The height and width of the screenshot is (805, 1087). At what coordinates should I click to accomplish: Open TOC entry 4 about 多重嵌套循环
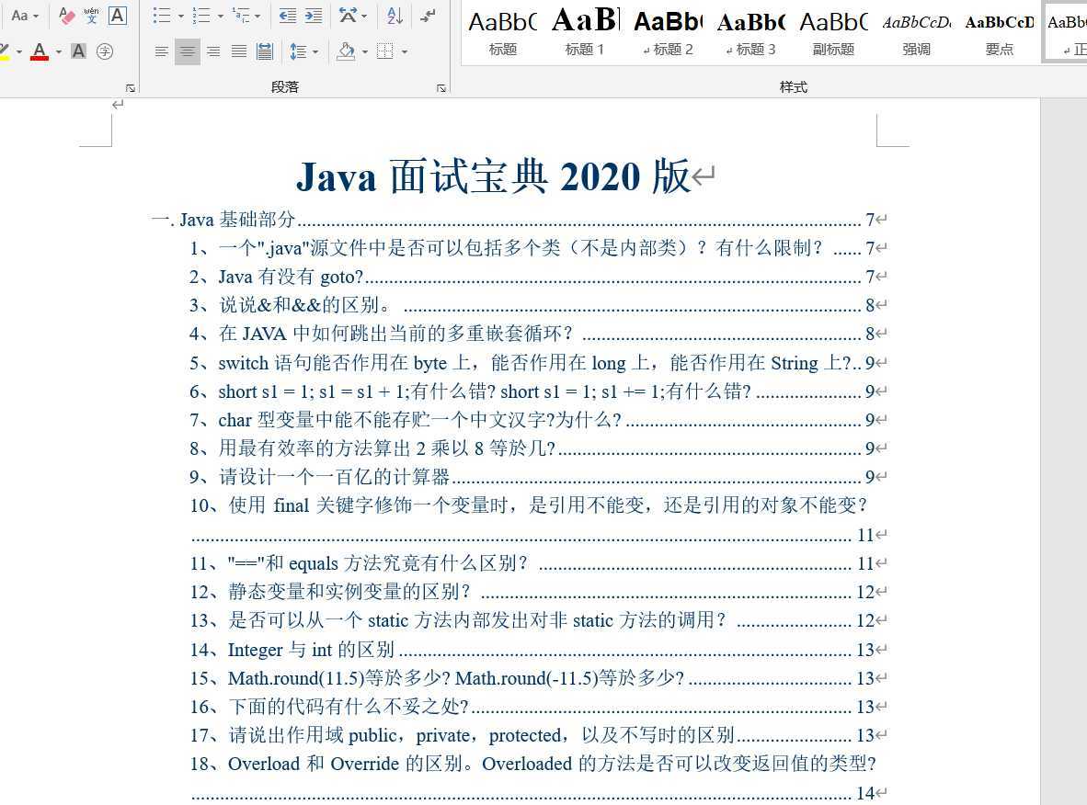(x=537, y=334)
